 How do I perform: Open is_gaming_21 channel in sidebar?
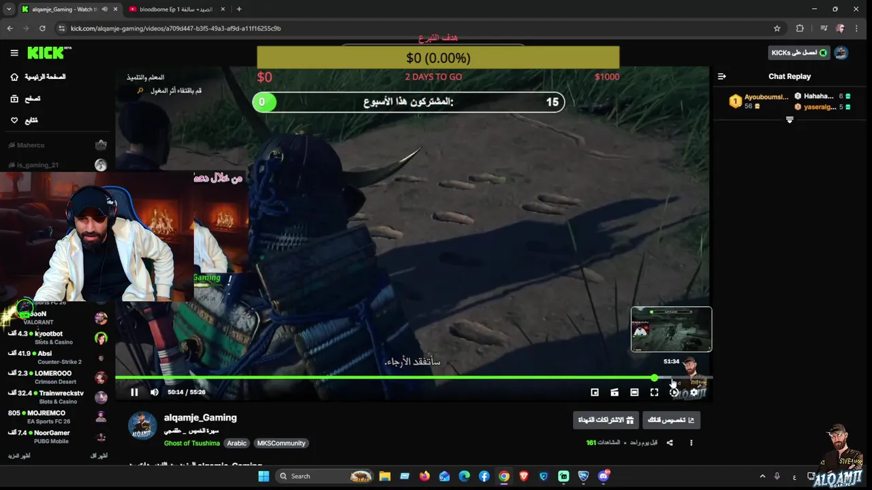[57, 165]
